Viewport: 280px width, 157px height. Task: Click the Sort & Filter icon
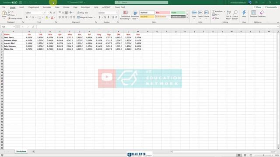(x=228, y=13)
